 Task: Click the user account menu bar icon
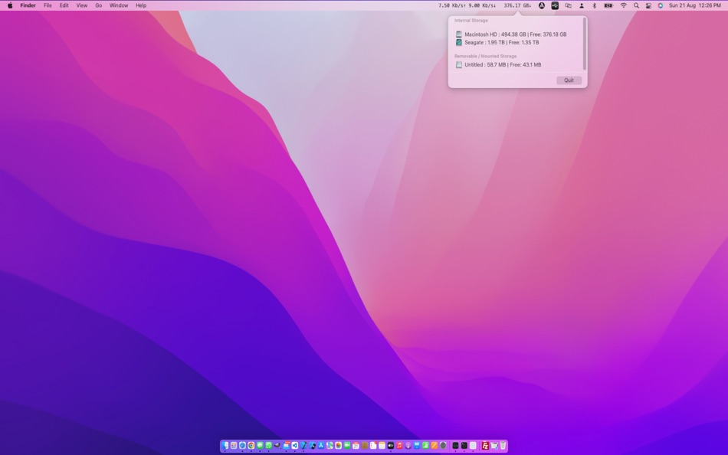pyautogui.click(x=582, y=5)
